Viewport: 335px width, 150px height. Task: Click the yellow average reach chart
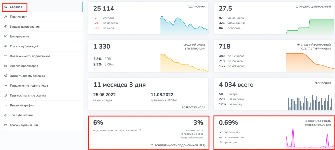click(184, 63)
